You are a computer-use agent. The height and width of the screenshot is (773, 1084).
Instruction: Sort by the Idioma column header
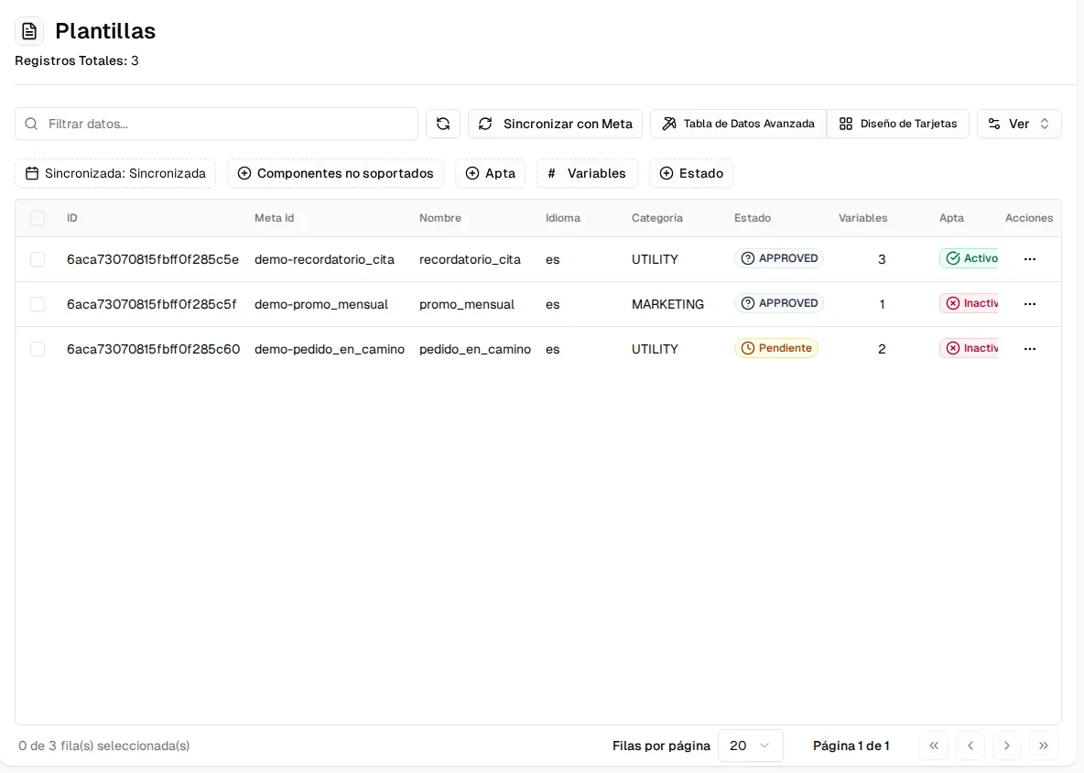tap(563, 218)
